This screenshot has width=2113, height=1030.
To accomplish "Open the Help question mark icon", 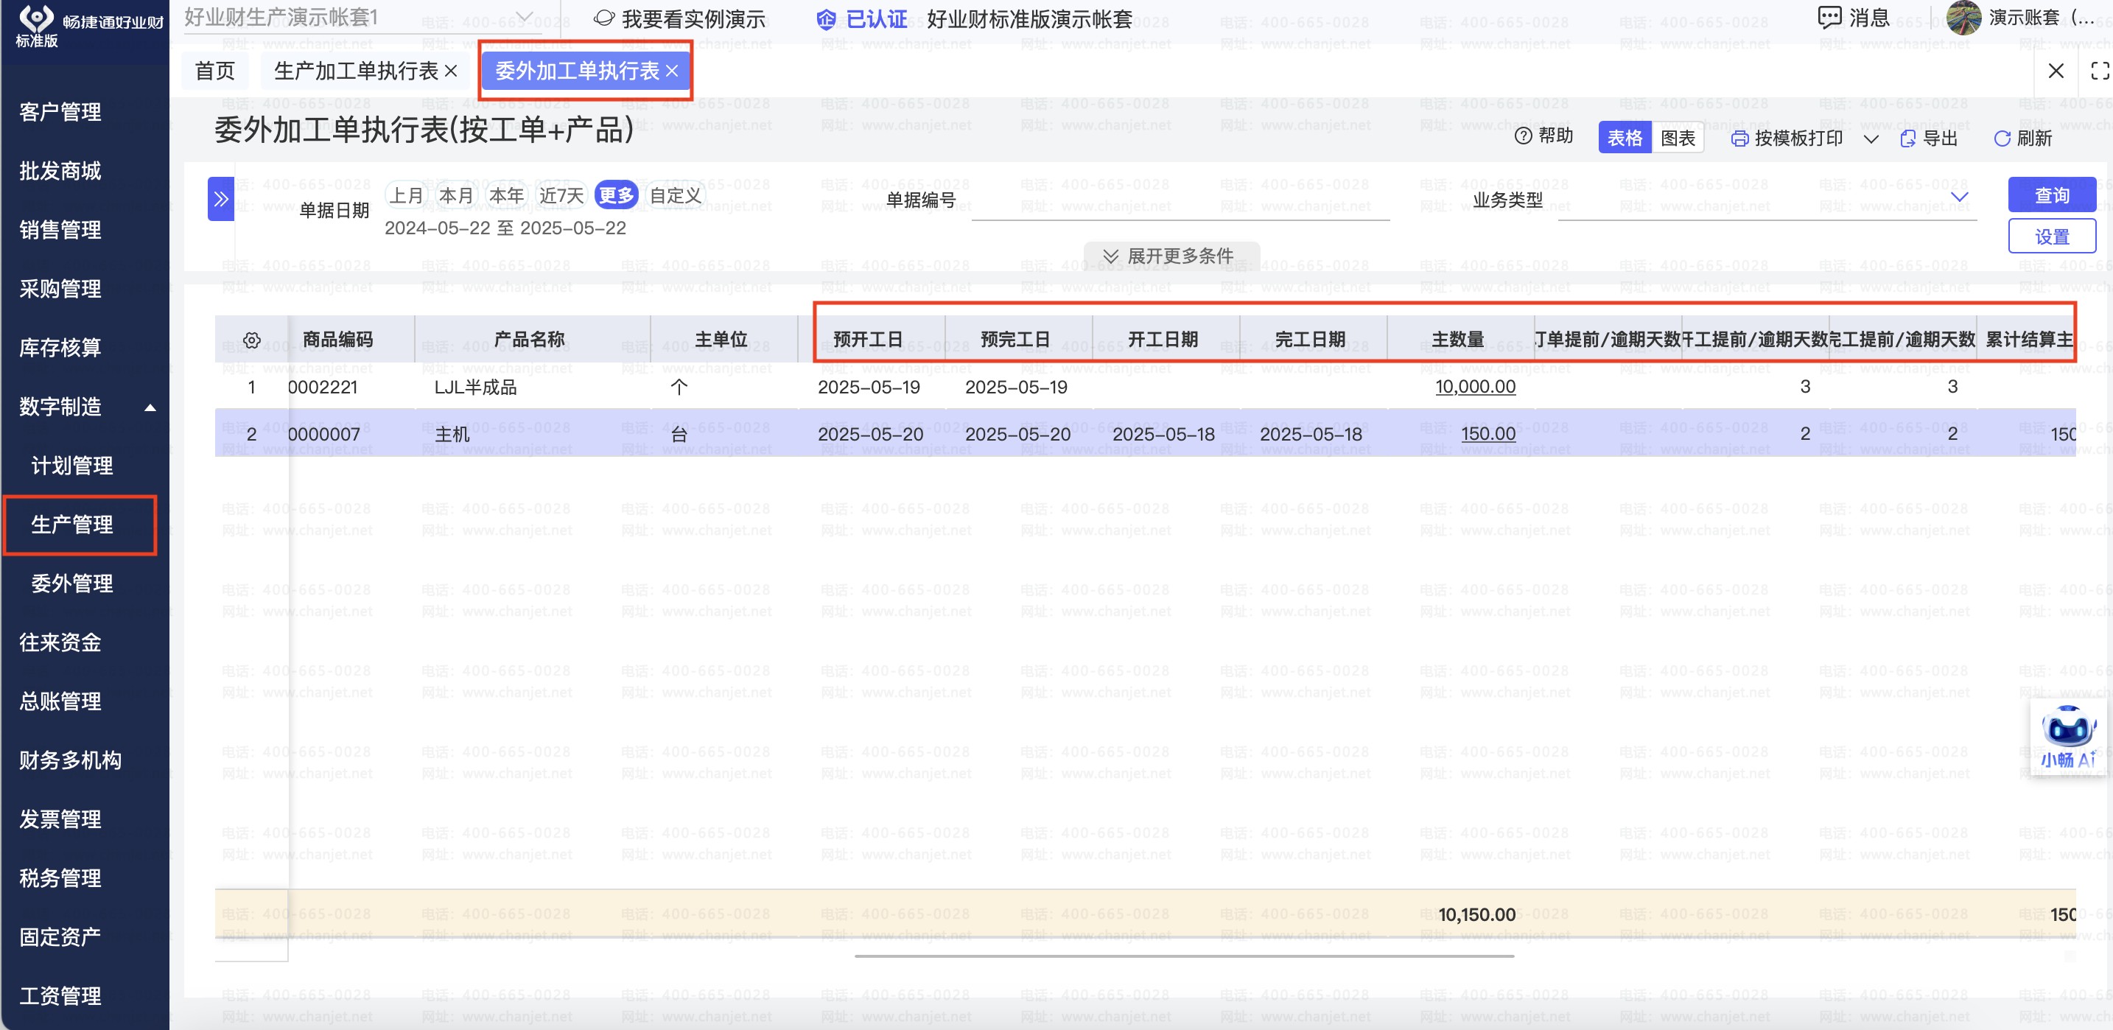I will pos(1523,137).
